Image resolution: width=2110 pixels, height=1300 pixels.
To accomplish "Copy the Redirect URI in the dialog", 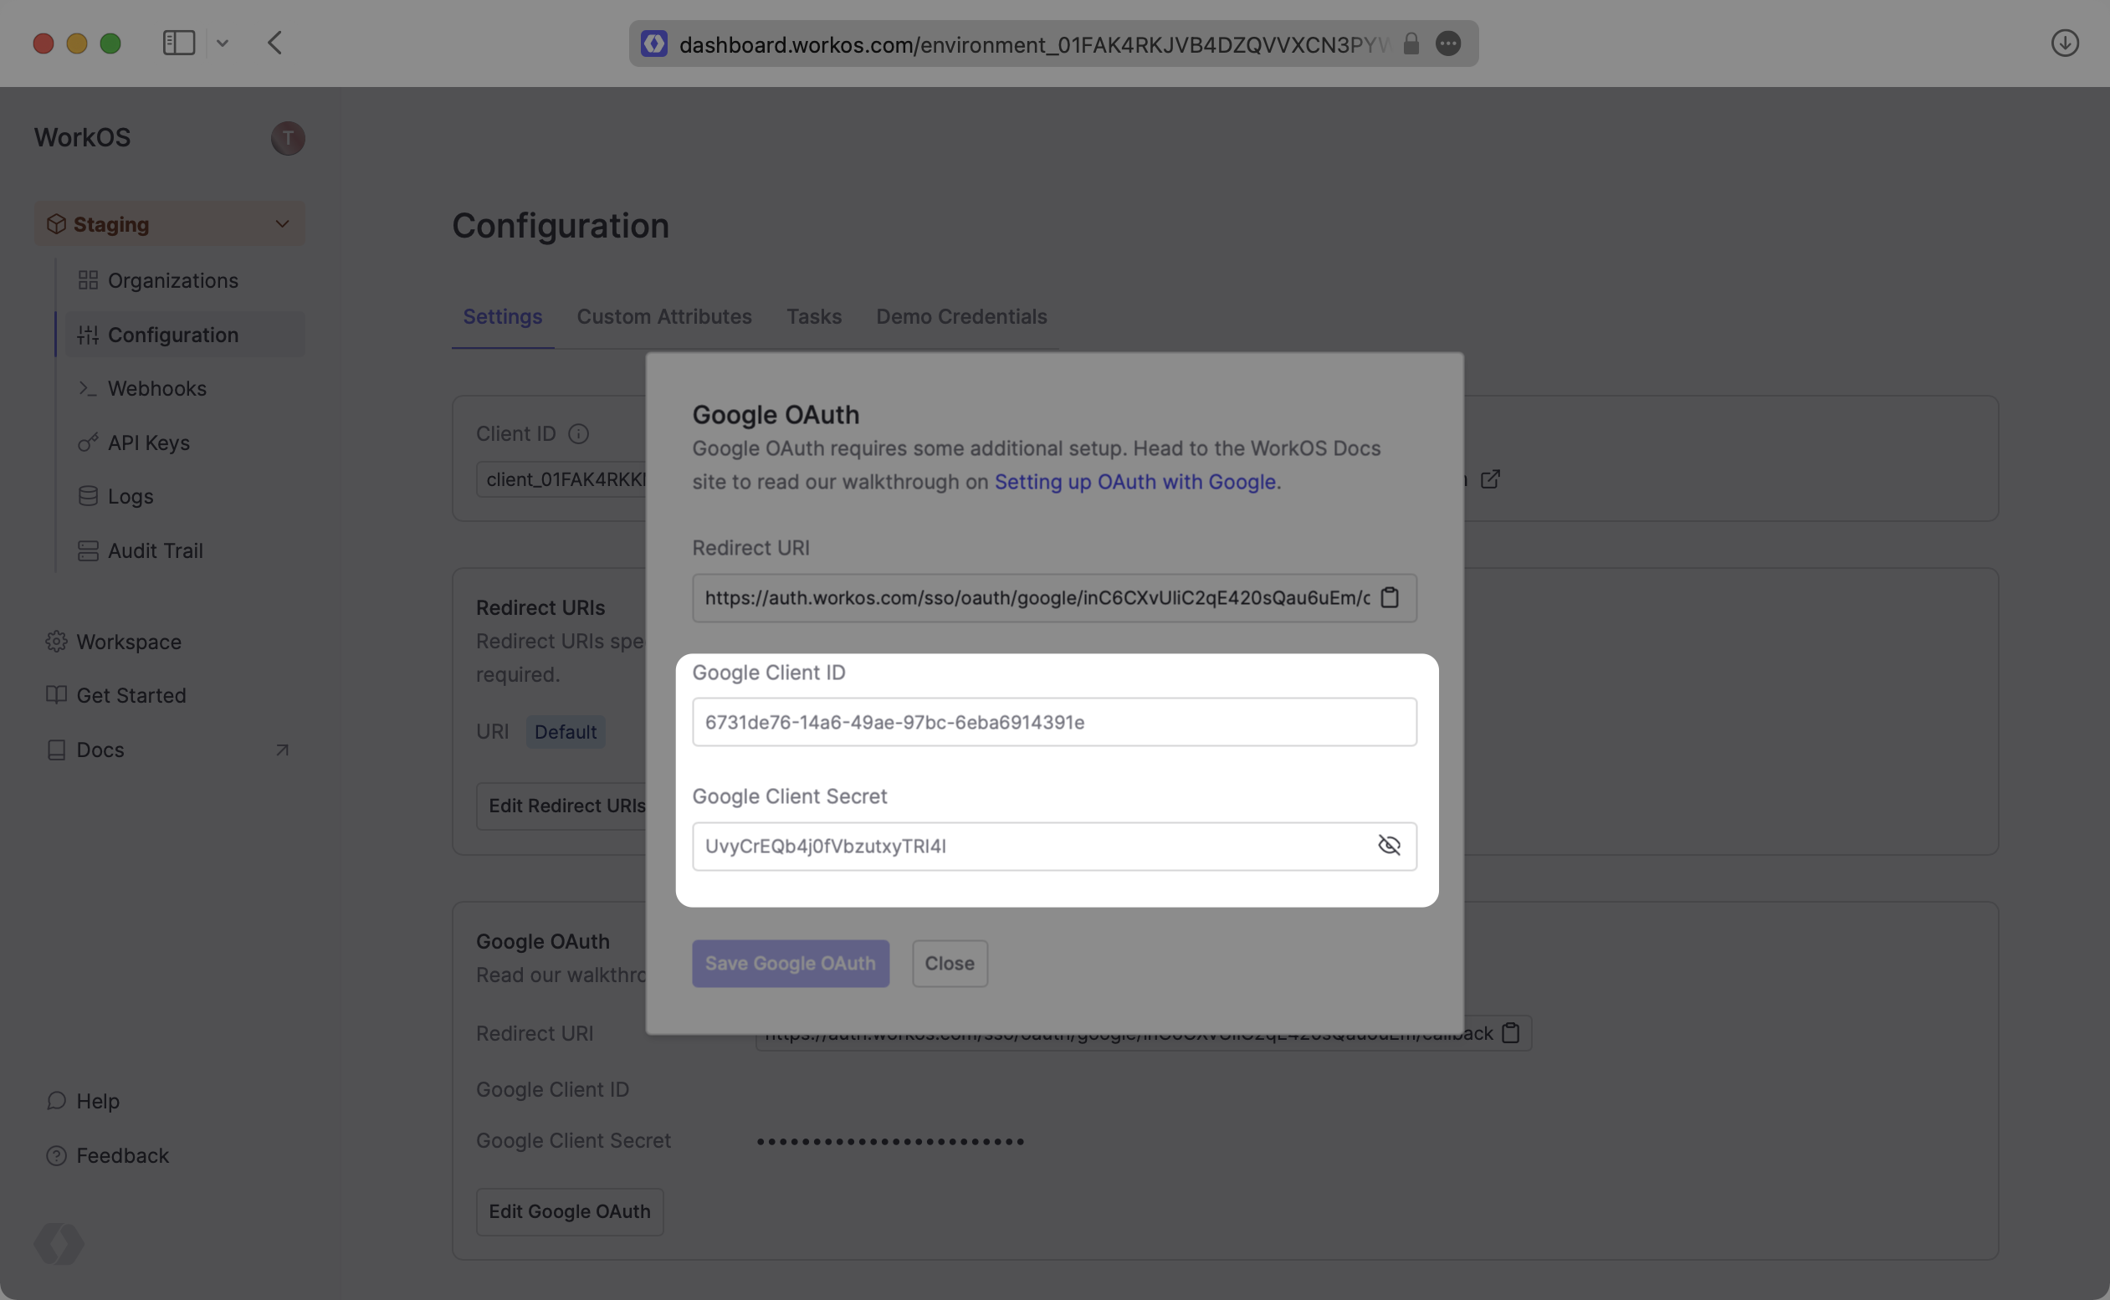I will (1390, 597).
